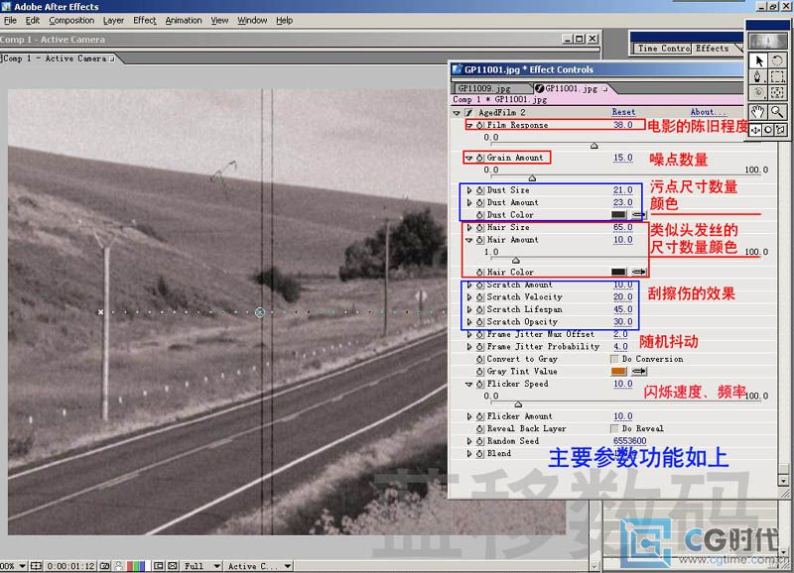Click the title-action safe grid icon

click(36, 566)
